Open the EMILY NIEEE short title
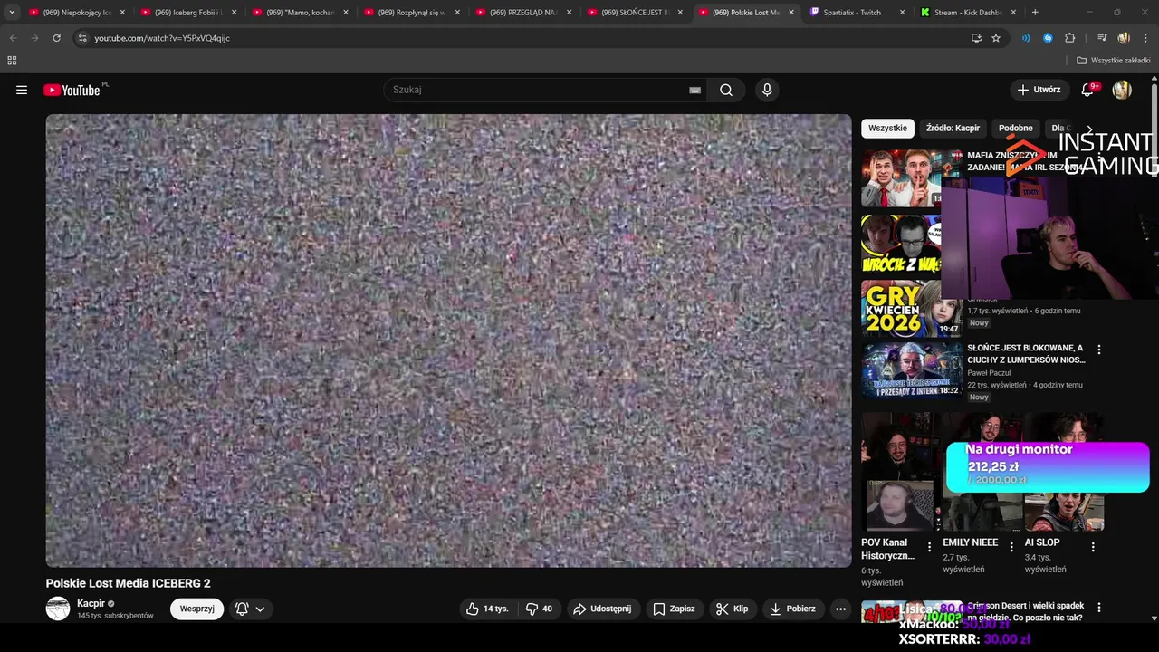The width and height of the screenshot is (1159, 652). click(970, 542)
